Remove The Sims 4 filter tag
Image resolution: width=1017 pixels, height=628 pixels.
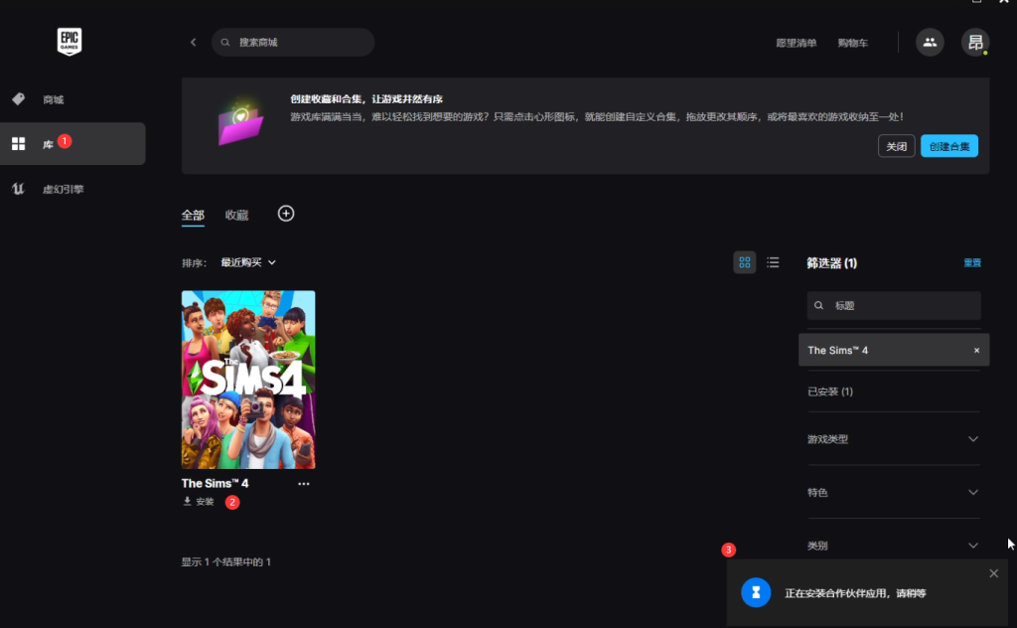pos(976,351)
